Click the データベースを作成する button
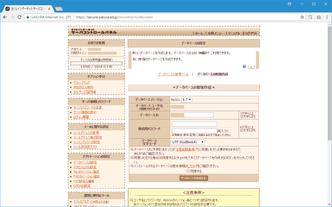 click(193, 178)
